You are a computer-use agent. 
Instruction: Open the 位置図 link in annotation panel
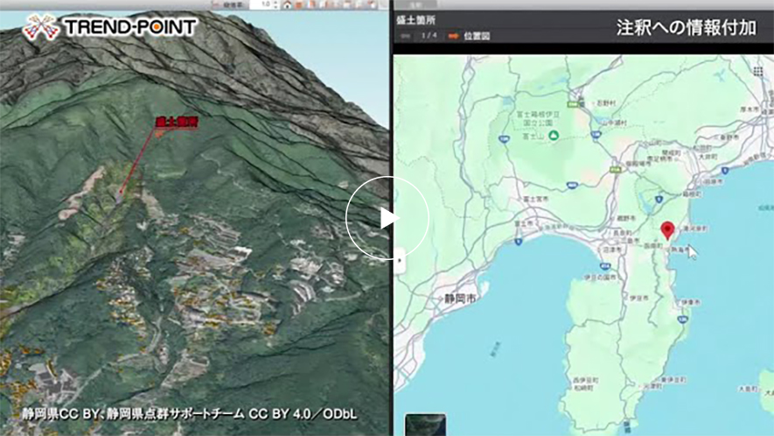click(x=477, y=36)
